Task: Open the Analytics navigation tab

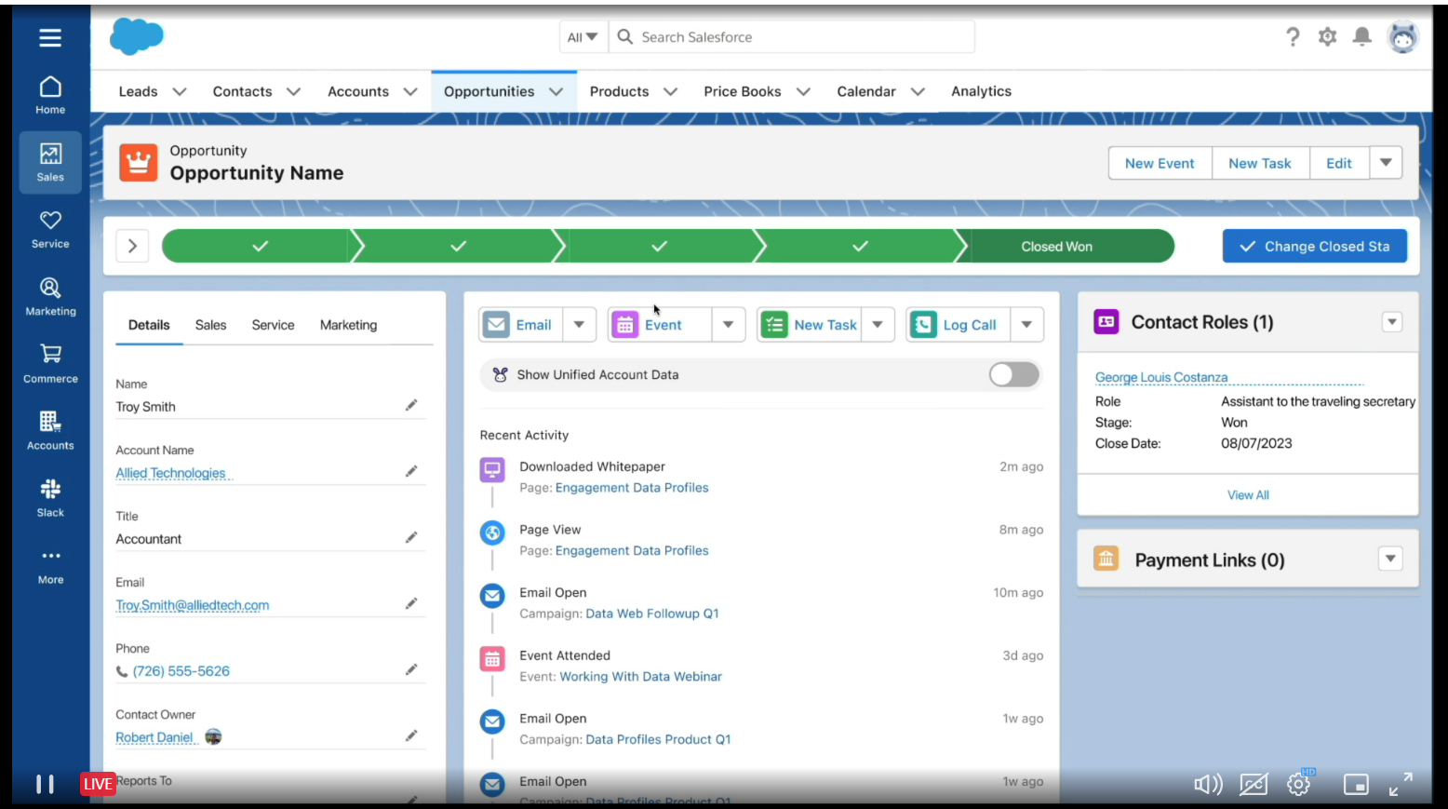Action: (x=981, y=91)
